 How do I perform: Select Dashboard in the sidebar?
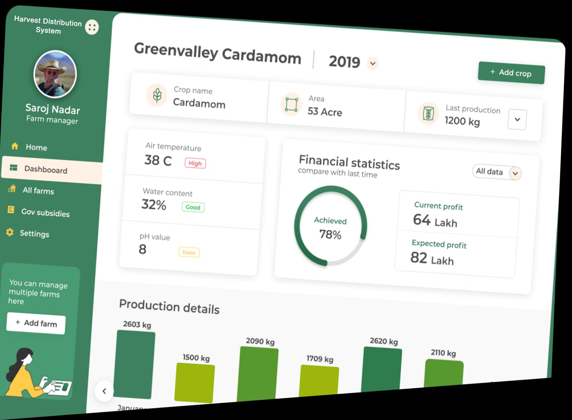pyautogui.click(x=46, y=170)
